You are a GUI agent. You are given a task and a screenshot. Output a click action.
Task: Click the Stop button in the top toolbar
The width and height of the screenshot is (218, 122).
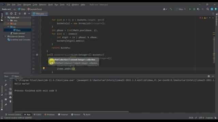[202, 9]
